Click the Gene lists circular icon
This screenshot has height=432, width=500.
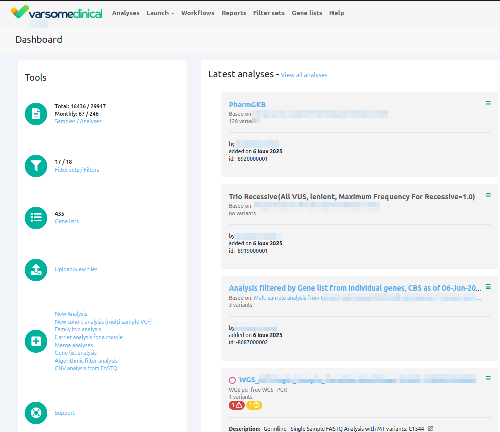(36, 218)
